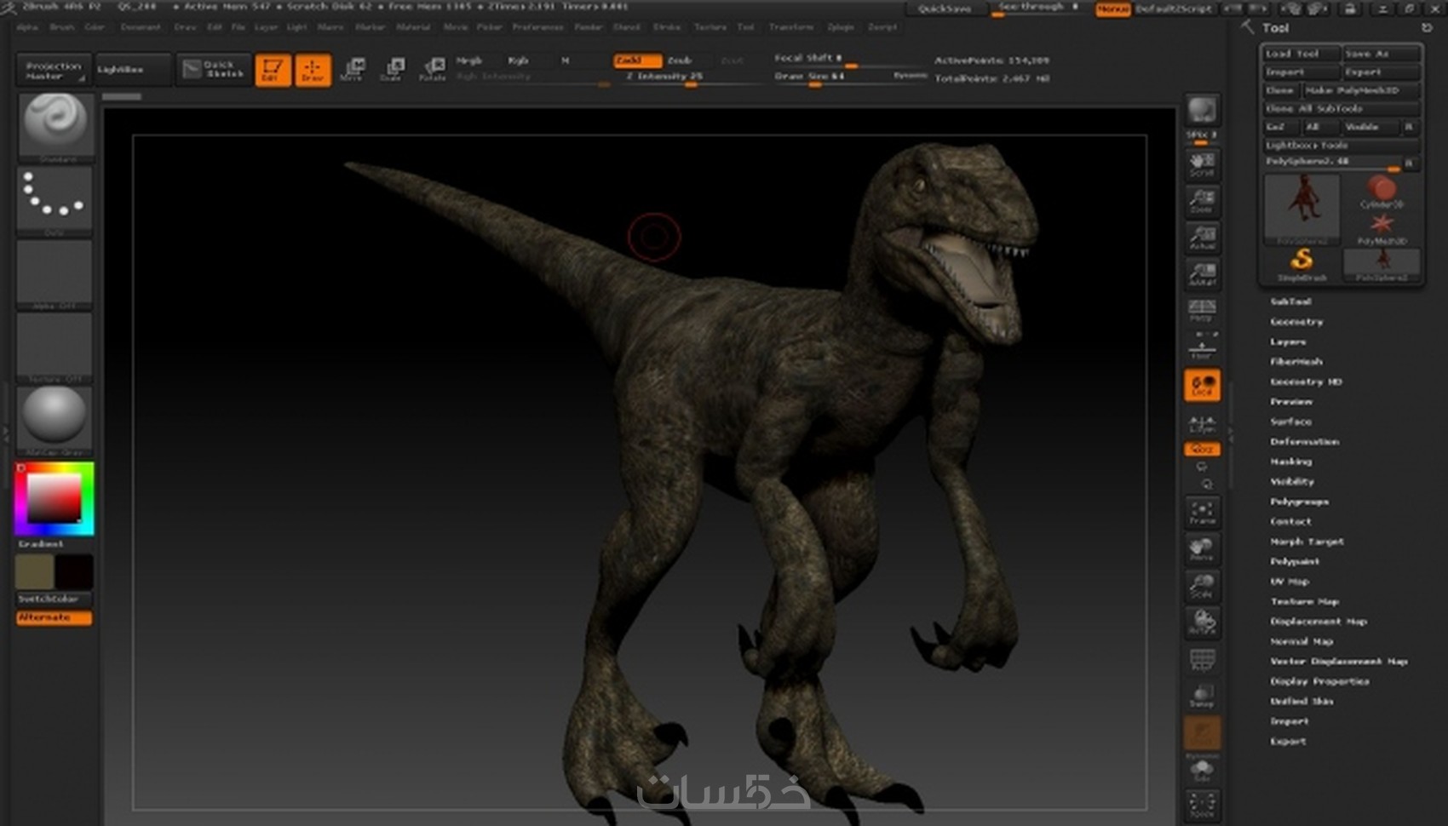The image size is (1448, 826).
Task: Toggle the Rgb button
Action: [x=518, y=60]
